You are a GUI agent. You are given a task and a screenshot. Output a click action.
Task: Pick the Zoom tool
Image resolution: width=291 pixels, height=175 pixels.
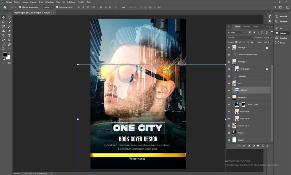click(x=3, y=49)
